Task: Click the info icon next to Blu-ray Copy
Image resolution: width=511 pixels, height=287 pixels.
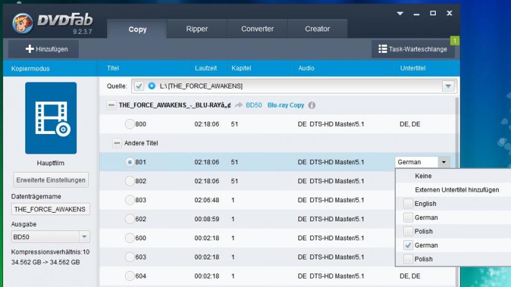Action: coord(312,105)
